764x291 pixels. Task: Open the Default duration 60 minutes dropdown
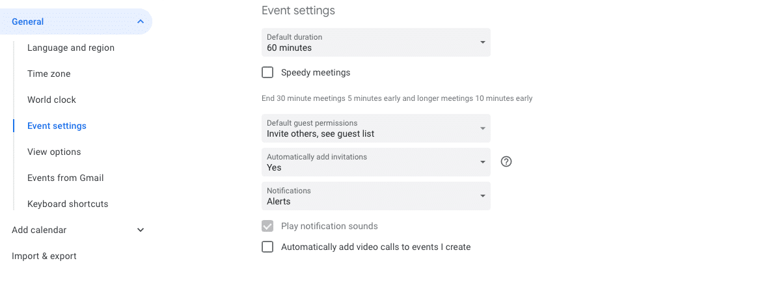click(375, 42)
